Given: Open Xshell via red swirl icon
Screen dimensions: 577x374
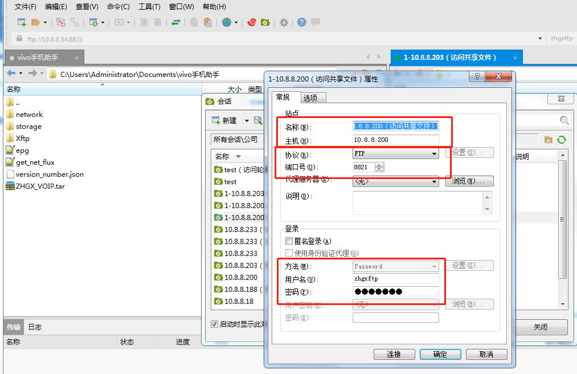Looking at the screenshot, I should click(251, 22).
